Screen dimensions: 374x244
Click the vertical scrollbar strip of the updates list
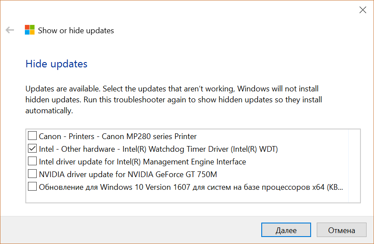[354, 166]
